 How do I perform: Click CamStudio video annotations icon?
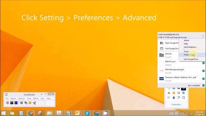(x=26, y=103)
